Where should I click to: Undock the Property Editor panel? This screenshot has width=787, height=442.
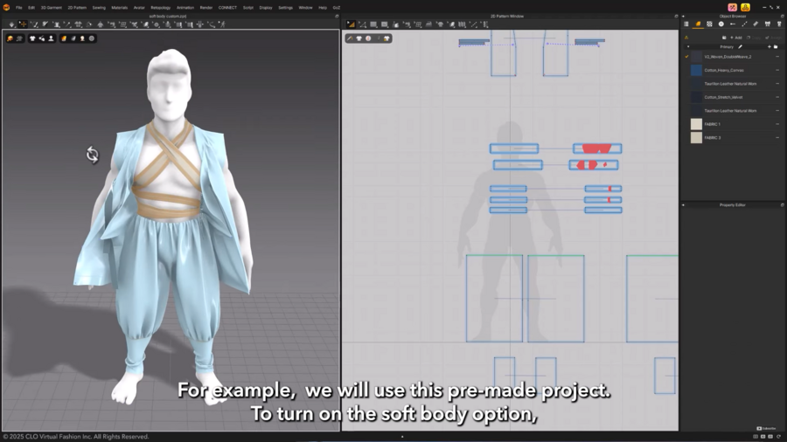[x=782, y=205]
